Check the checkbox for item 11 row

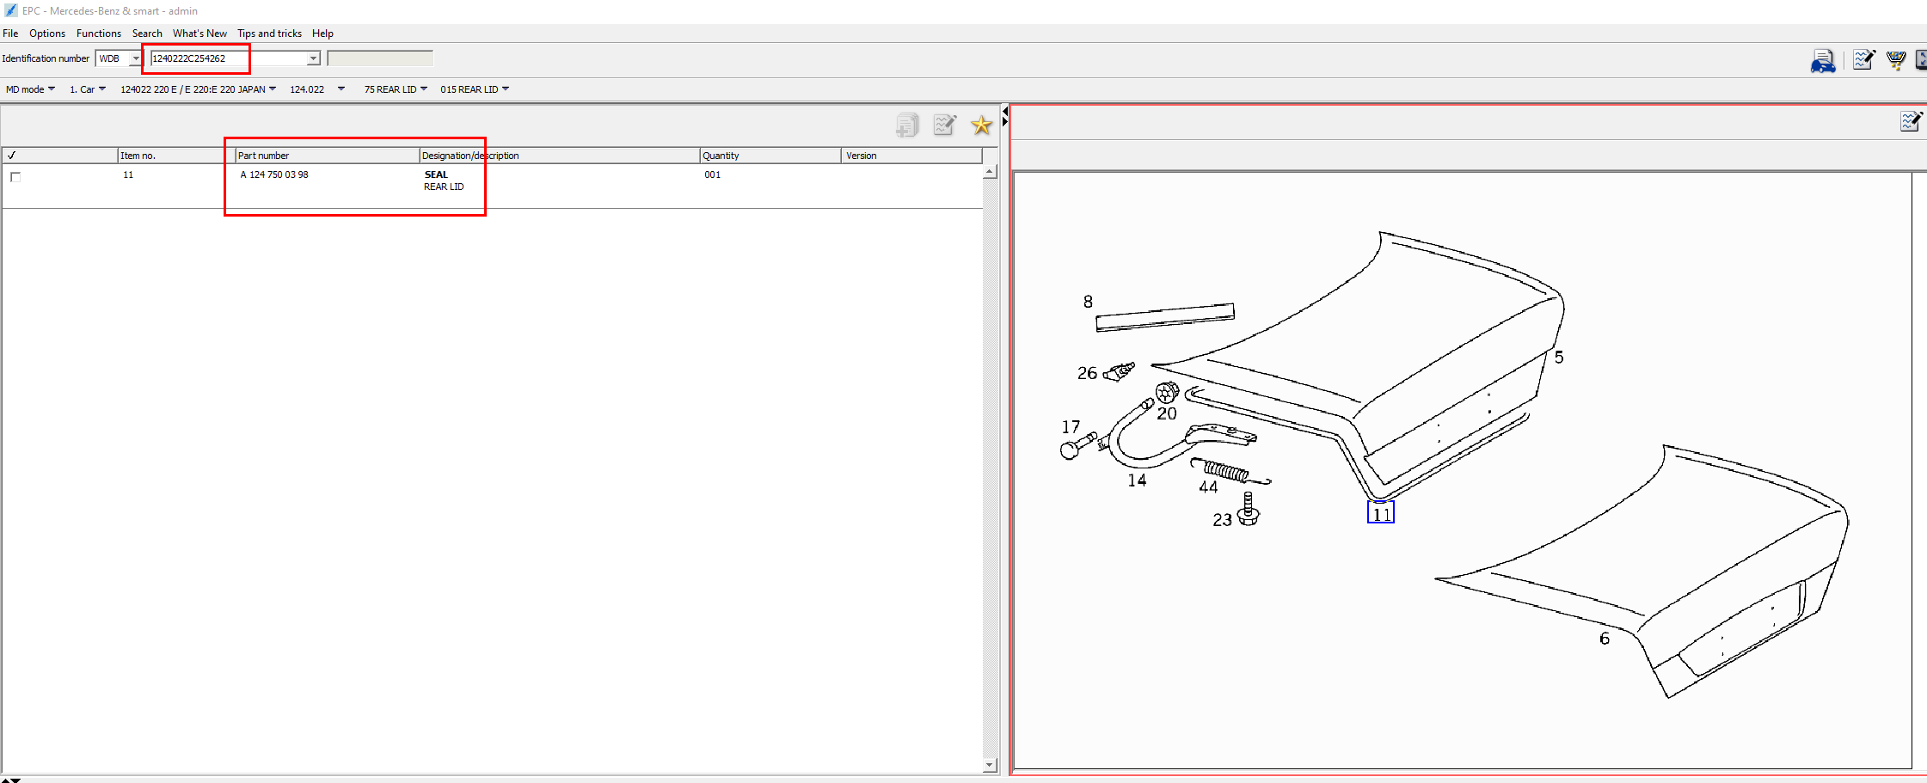[x=15, y=177]
